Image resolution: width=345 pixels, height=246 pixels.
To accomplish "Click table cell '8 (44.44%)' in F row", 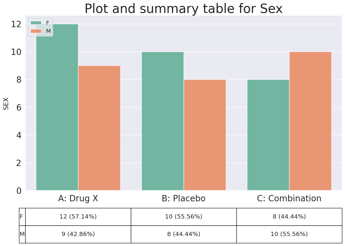I will (289, 217).
